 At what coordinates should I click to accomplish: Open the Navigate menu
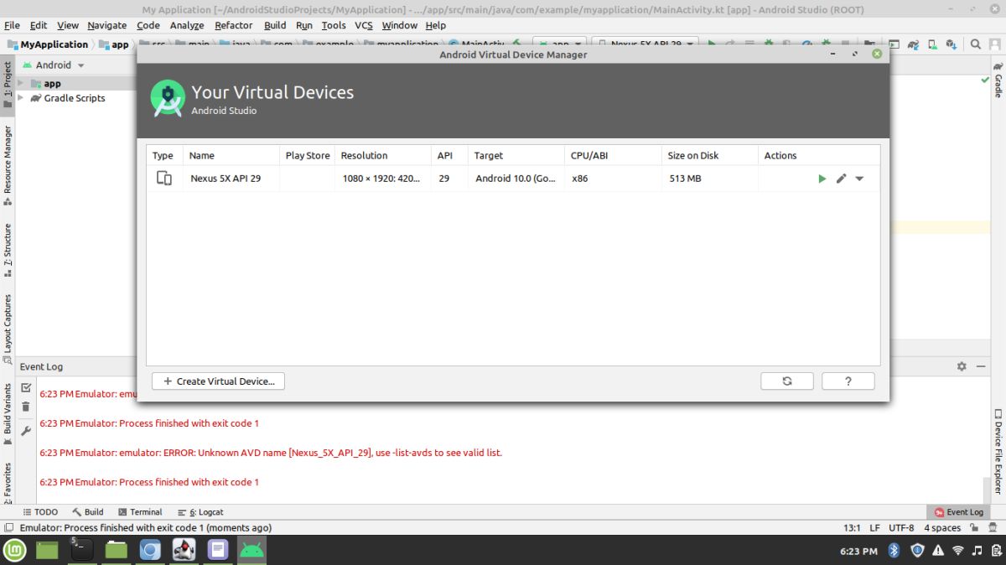[107, 25]
